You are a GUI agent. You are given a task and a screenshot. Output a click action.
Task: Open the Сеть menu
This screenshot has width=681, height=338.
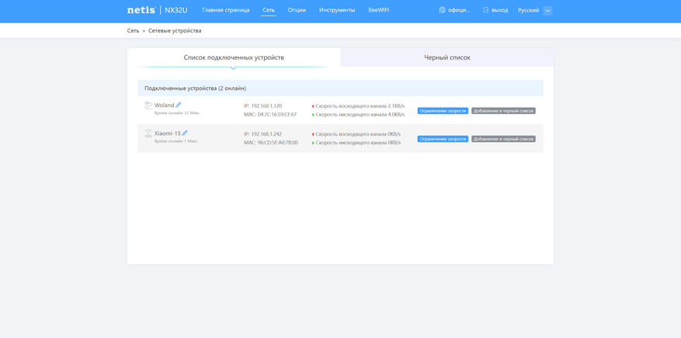(x=269, y=10)
